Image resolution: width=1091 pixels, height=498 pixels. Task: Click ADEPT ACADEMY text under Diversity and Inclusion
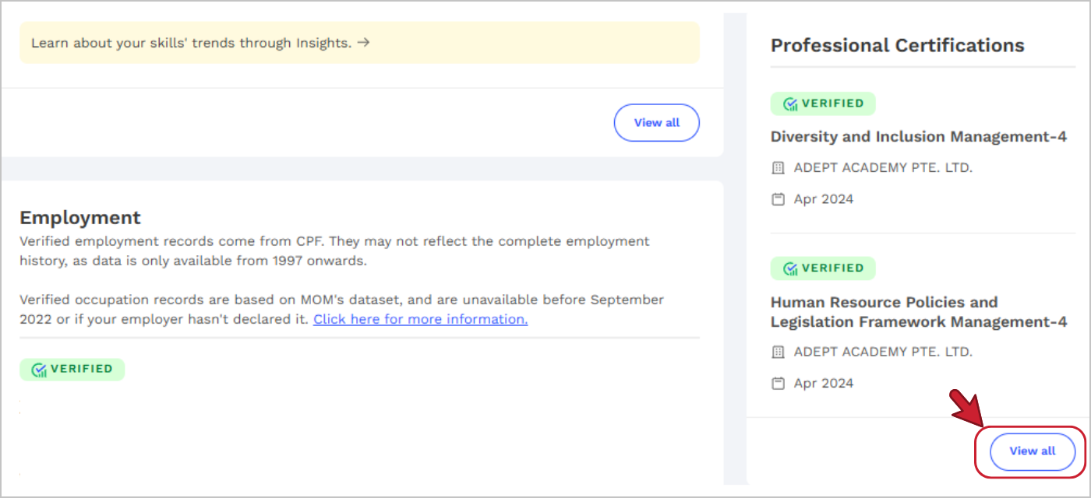[883, 168]
